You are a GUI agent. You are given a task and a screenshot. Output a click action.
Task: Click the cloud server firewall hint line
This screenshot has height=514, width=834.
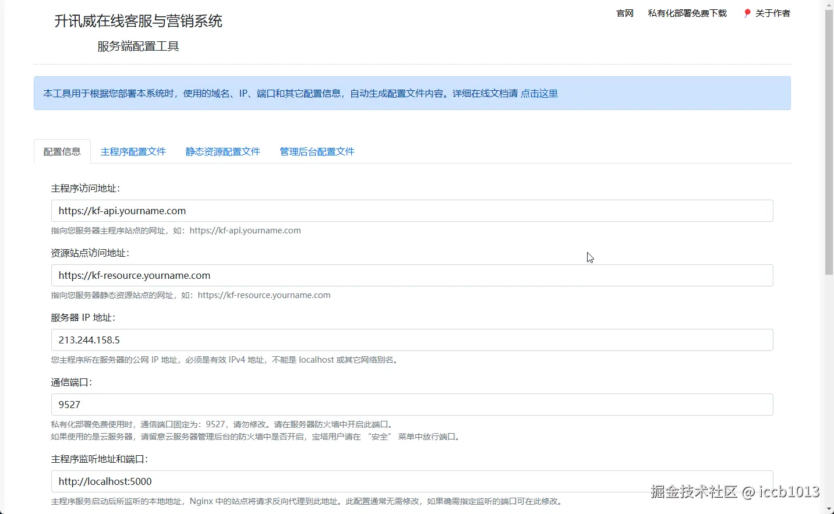point(257,437)
